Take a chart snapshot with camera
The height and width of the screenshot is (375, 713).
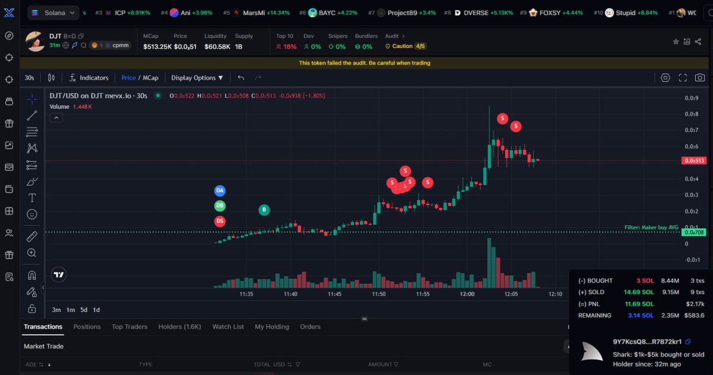coord(701,78)
